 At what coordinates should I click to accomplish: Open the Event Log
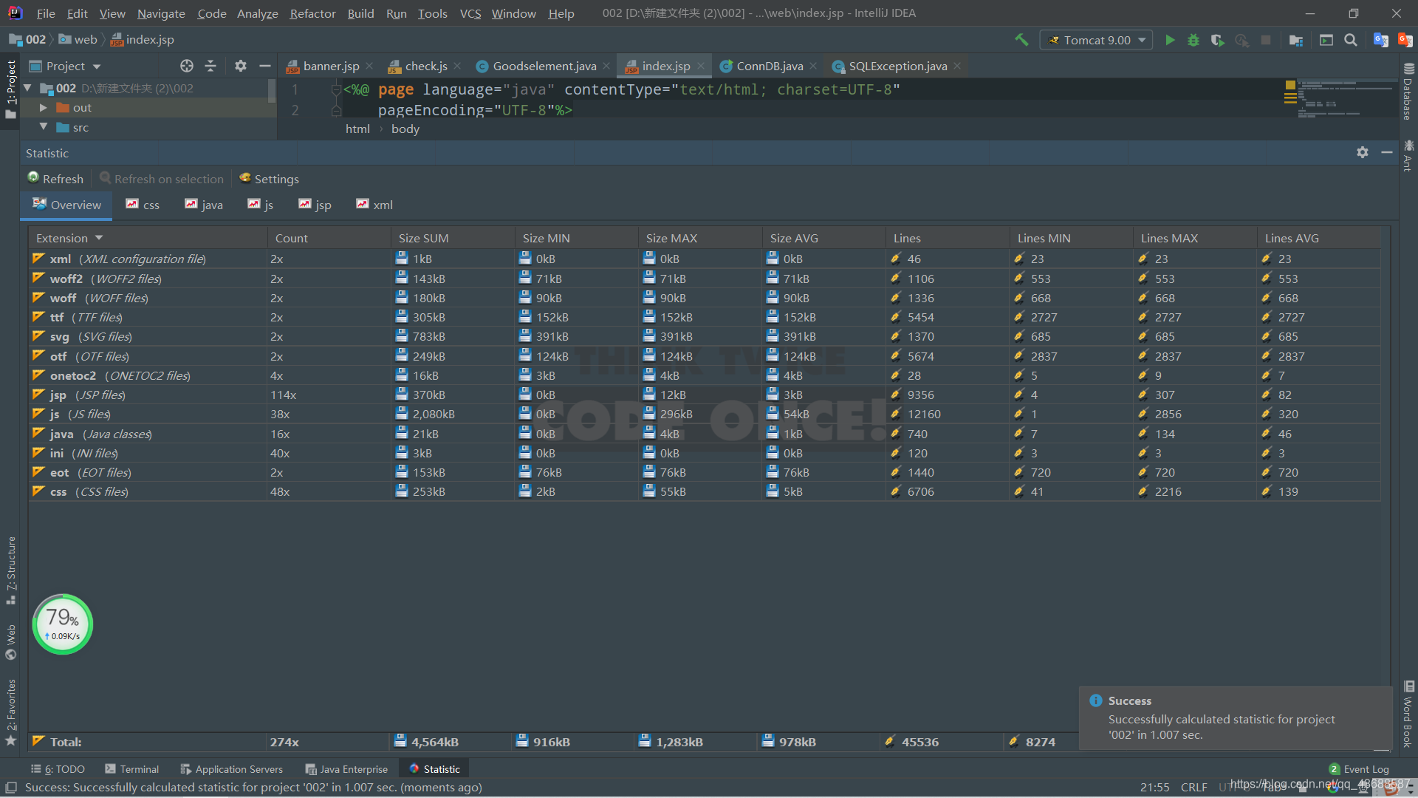coord(1359,769)
